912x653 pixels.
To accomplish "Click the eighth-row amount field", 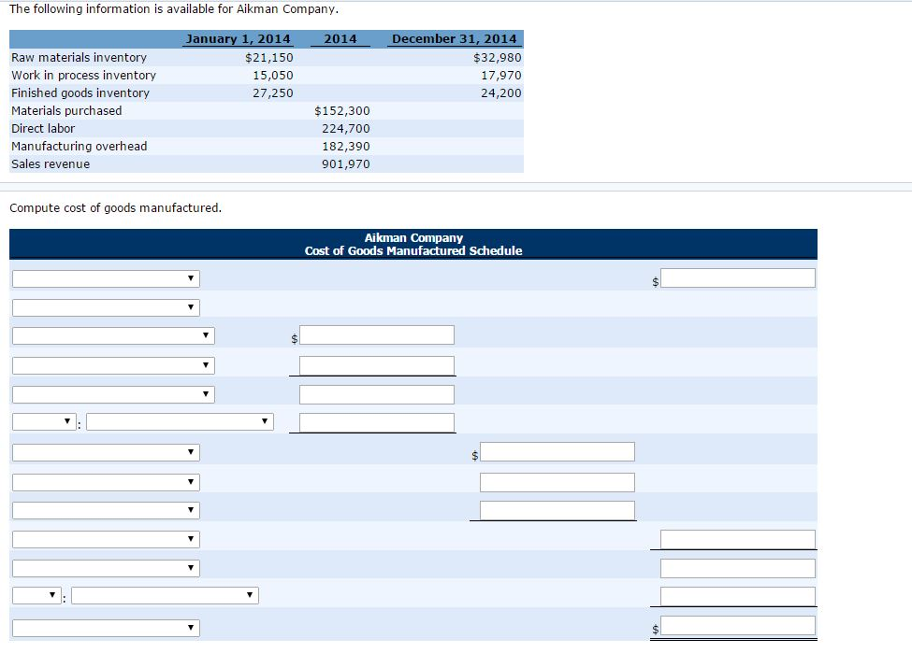I will click(x=557, y=482).
